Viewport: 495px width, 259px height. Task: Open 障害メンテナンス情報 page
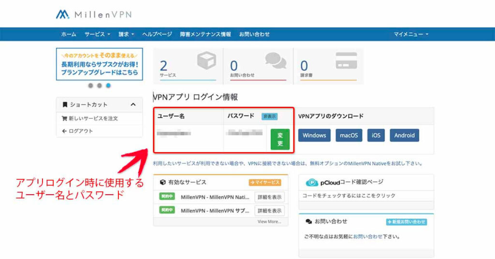pos(205,34)
